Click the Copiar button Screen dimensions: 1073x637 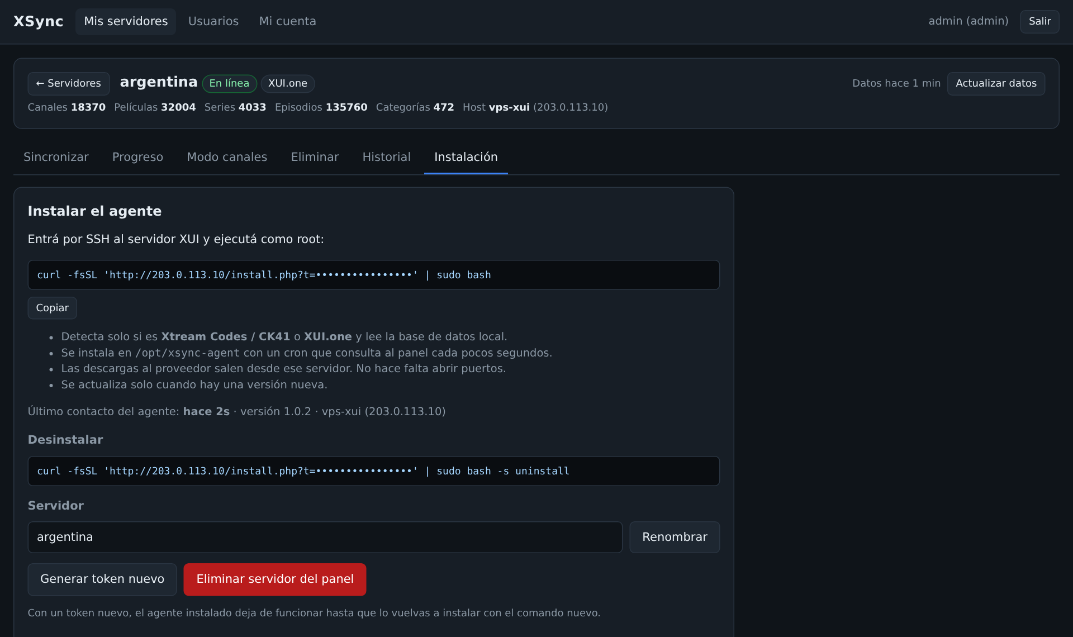53,308
